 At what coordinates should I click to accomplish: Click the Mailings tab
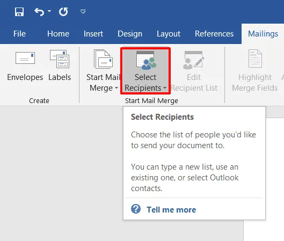tap(263, 34)
